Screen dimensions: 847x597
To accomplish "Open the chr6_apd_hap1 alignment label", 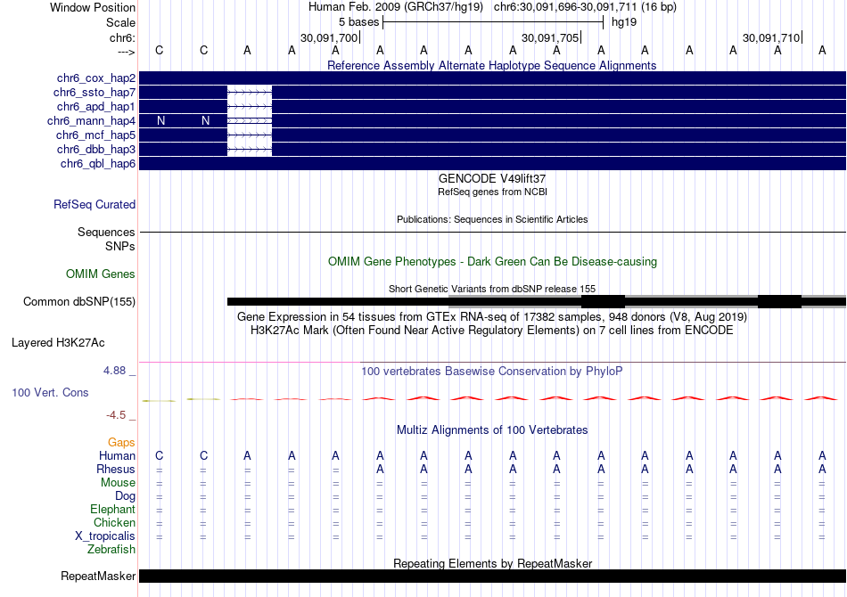I will (x=96, y=106).
